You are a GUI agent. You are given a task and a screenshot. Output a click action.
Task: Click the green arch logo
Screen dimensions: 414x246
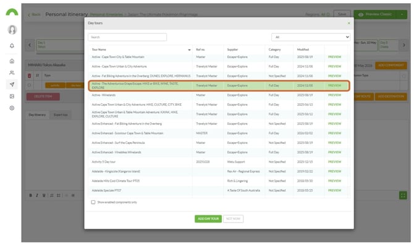pos(12,12)
